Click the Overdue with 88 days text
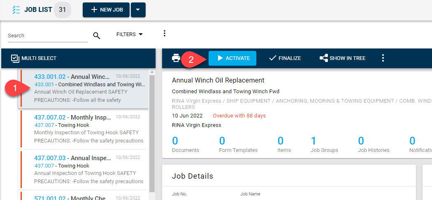This screenshot has height=200, width=432. (239, 115)
